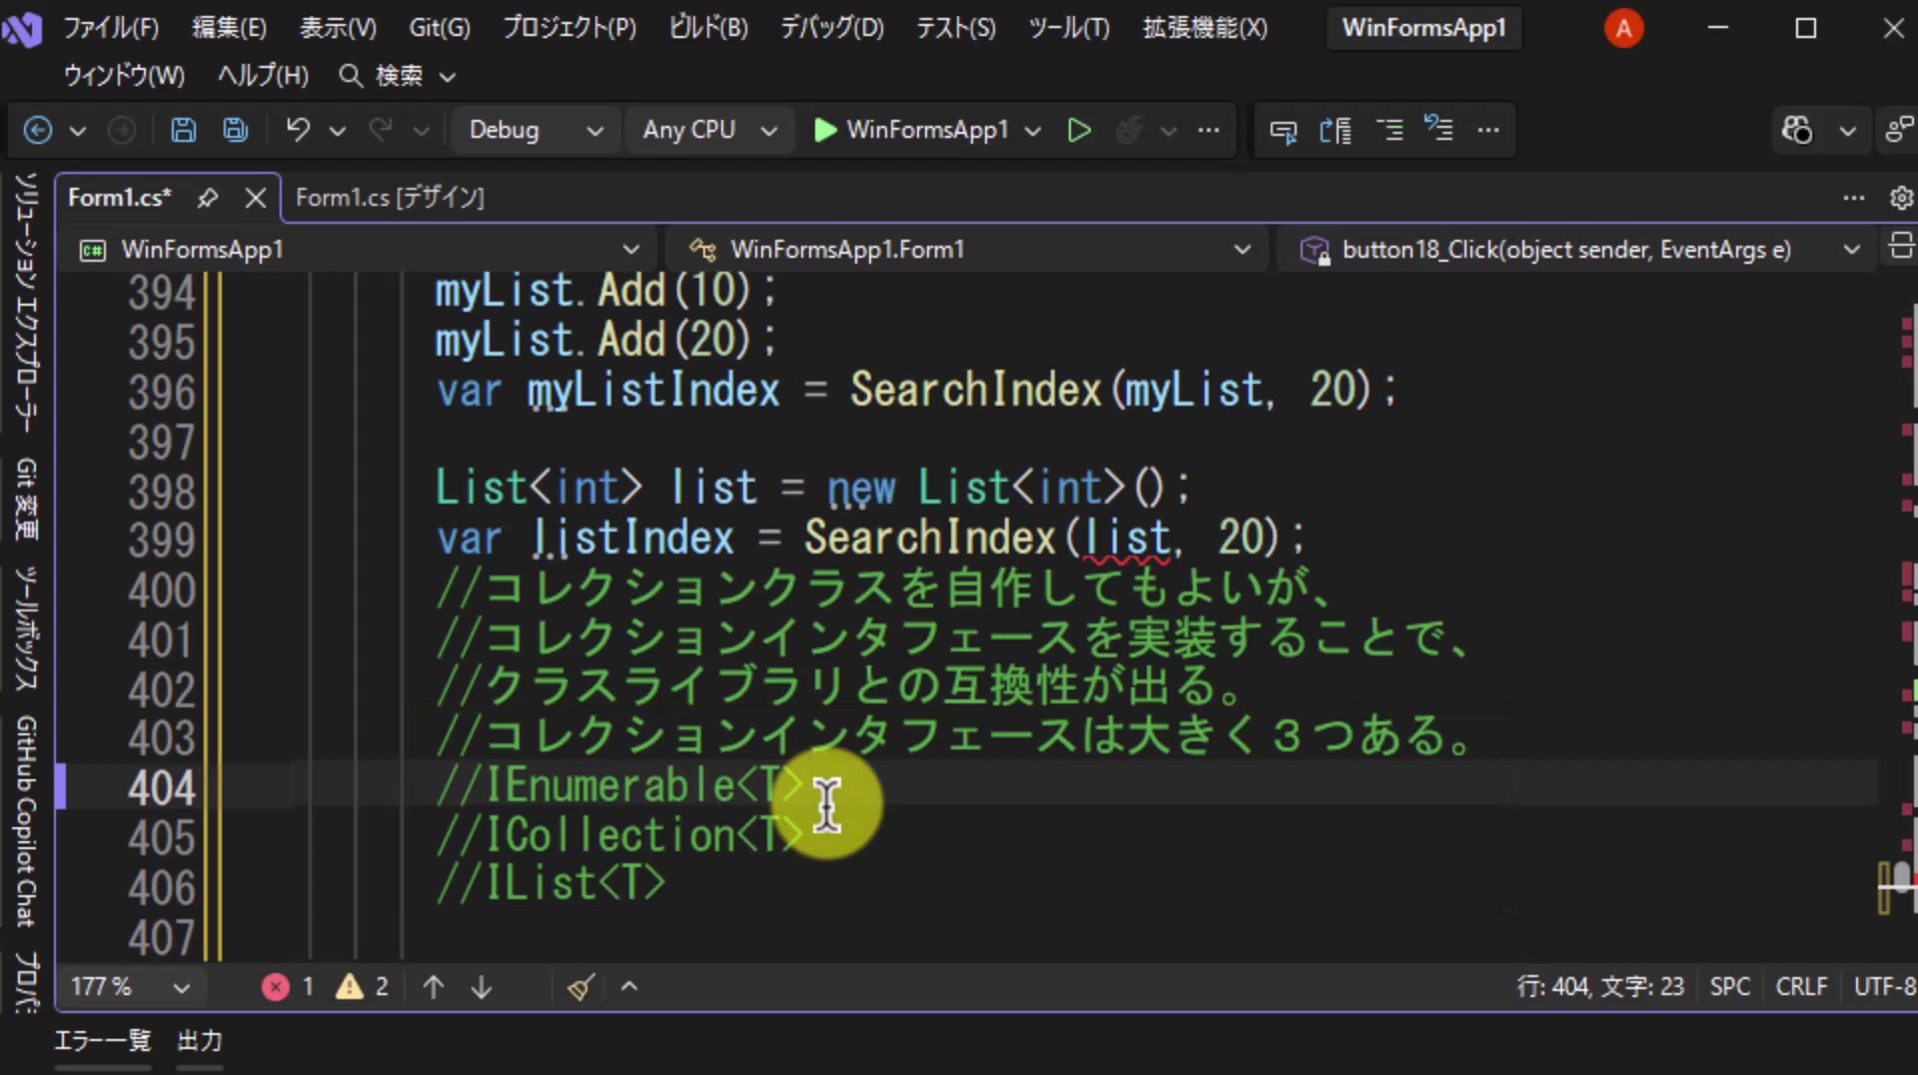Open the 検索 search box in the menu bar
The height and width of the screenshot is (1075, 1918).
tap(398, 76)
